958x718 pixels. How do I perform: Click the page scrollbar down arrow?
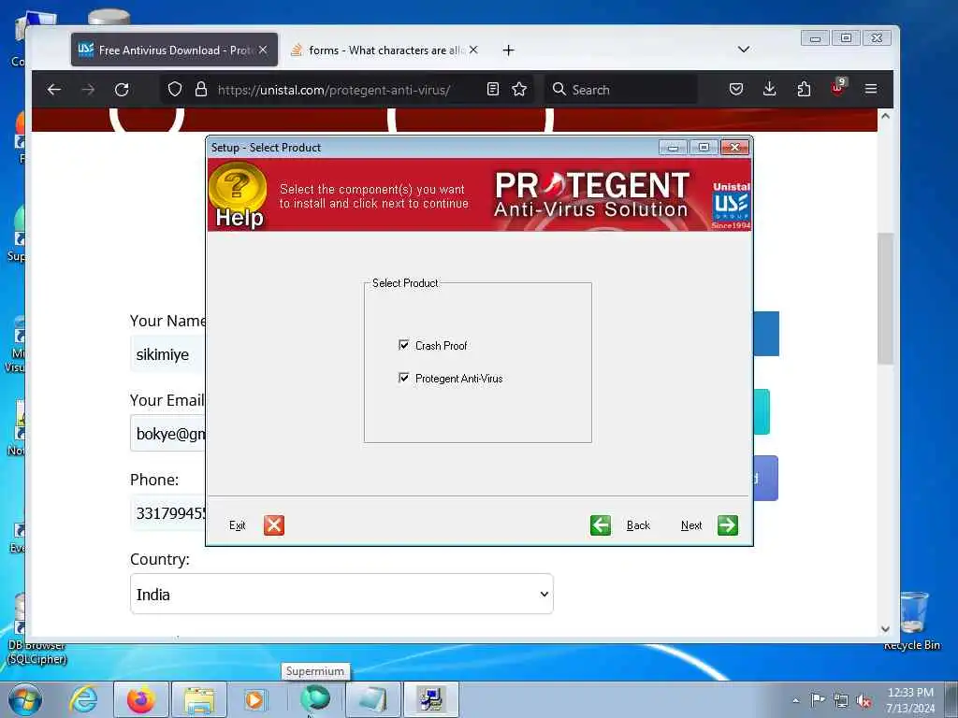[885, 629]
